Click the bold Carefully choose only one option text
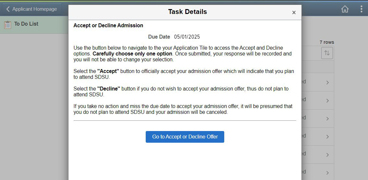Viewport: 368px width, 180px height. pos(132,54)
